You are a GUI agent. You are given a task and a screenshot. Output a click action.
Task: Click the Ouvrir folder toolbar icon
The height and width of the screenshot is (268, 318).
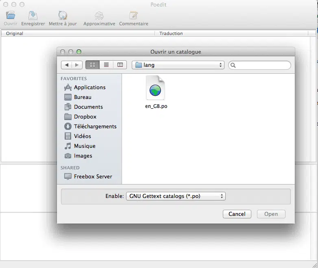[x=11, y=16]
